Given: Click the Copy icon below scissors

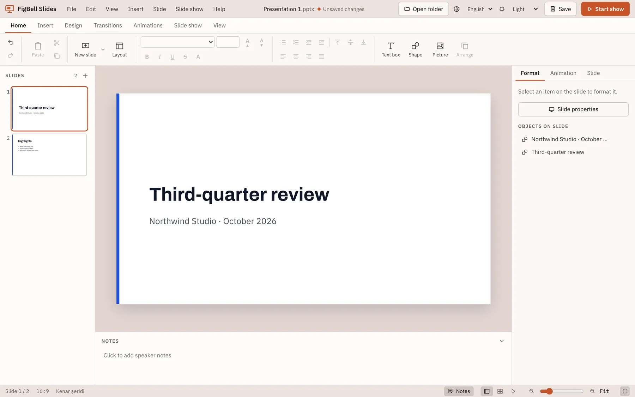Looking at the screenshot, I should point(57,56).
